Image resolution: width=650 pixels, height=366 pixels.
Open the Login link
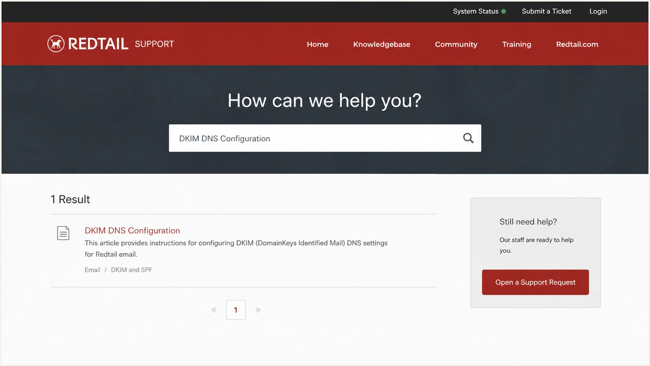598,11
